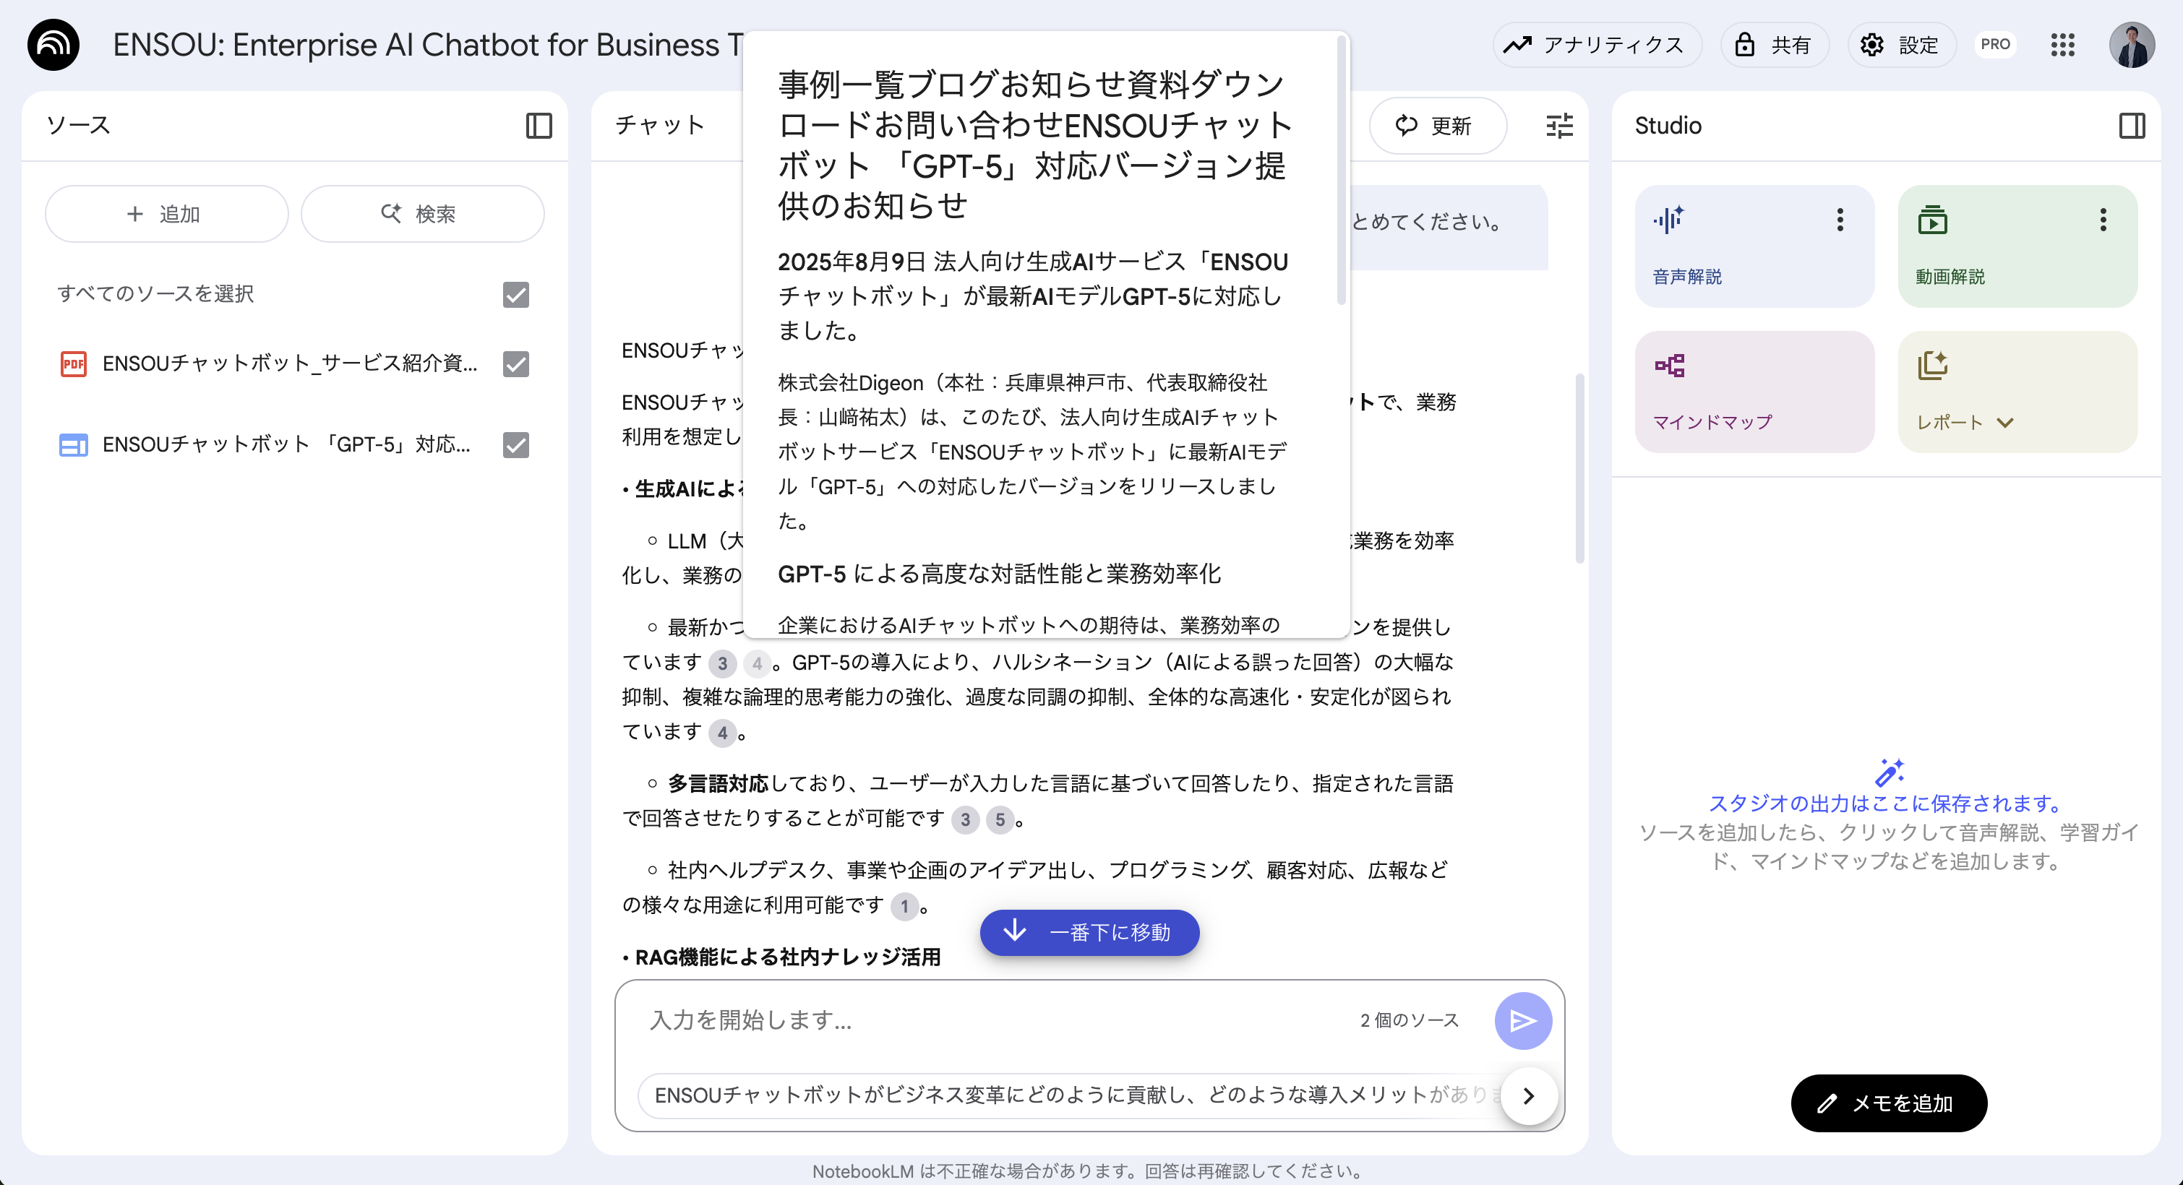Screen dimensions: 2183x1185
Task: Show next suggested question arrow
Action: pos(1529,1096)
